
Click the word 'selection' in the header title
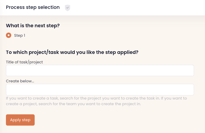(x=49, y=7)
